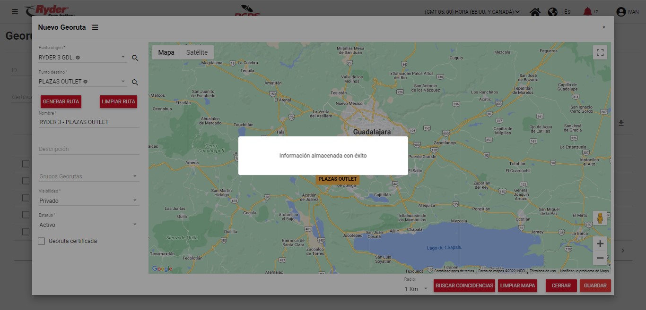The height and width of the screenshot is (310, 646).
Task: Click the search icon next to Punto origen
Action: (135, 58)
